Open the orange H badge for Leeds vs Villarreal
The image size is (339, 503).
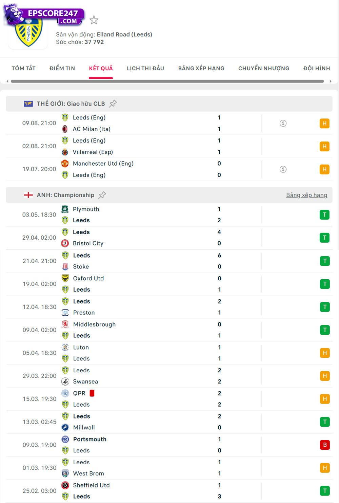[x=325, y=146]
